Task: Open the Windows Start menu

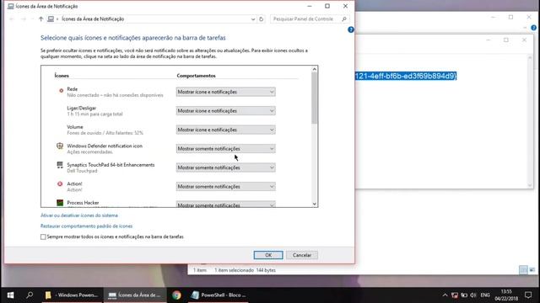Action: [10, 295]
